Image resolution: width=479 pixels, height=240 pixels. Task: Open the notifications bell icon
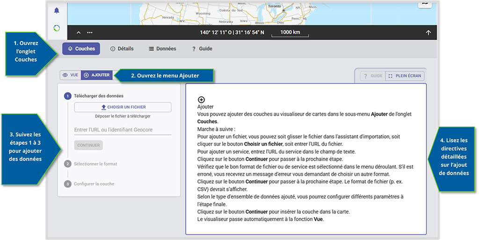pyautogui.click(x=57, y=11)
